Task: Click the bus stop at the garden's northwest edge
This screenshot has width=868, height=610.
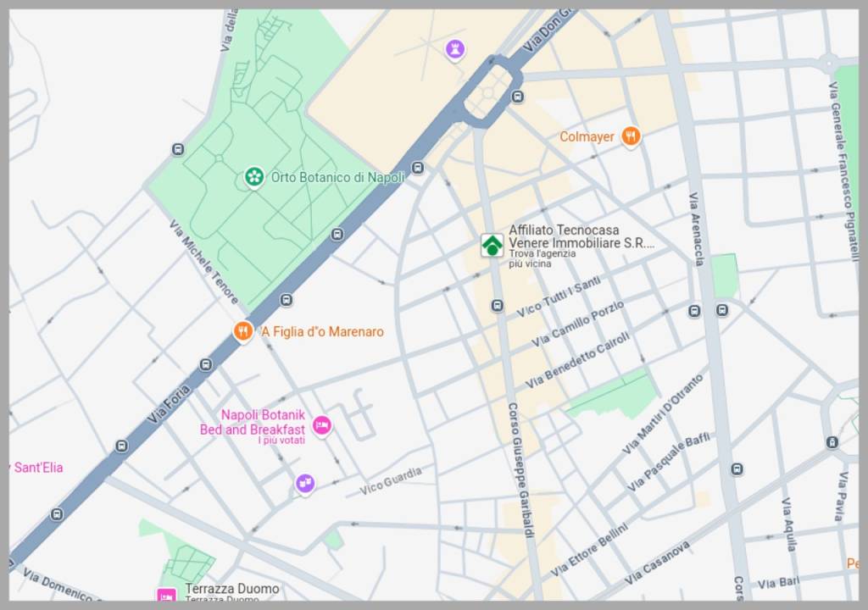Action: click(x=178, y=149)
